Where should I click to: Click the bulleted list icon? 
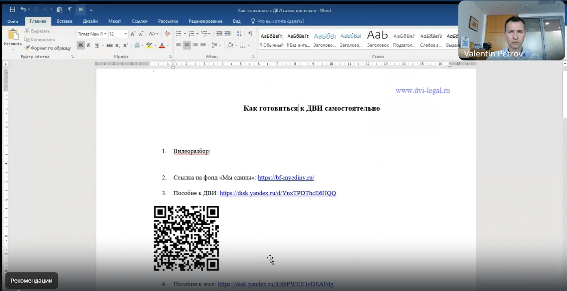(178, 34)
